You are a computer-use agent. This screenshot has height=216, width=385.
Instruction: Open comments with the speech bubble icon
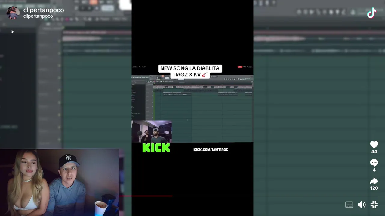pos(374,163)
